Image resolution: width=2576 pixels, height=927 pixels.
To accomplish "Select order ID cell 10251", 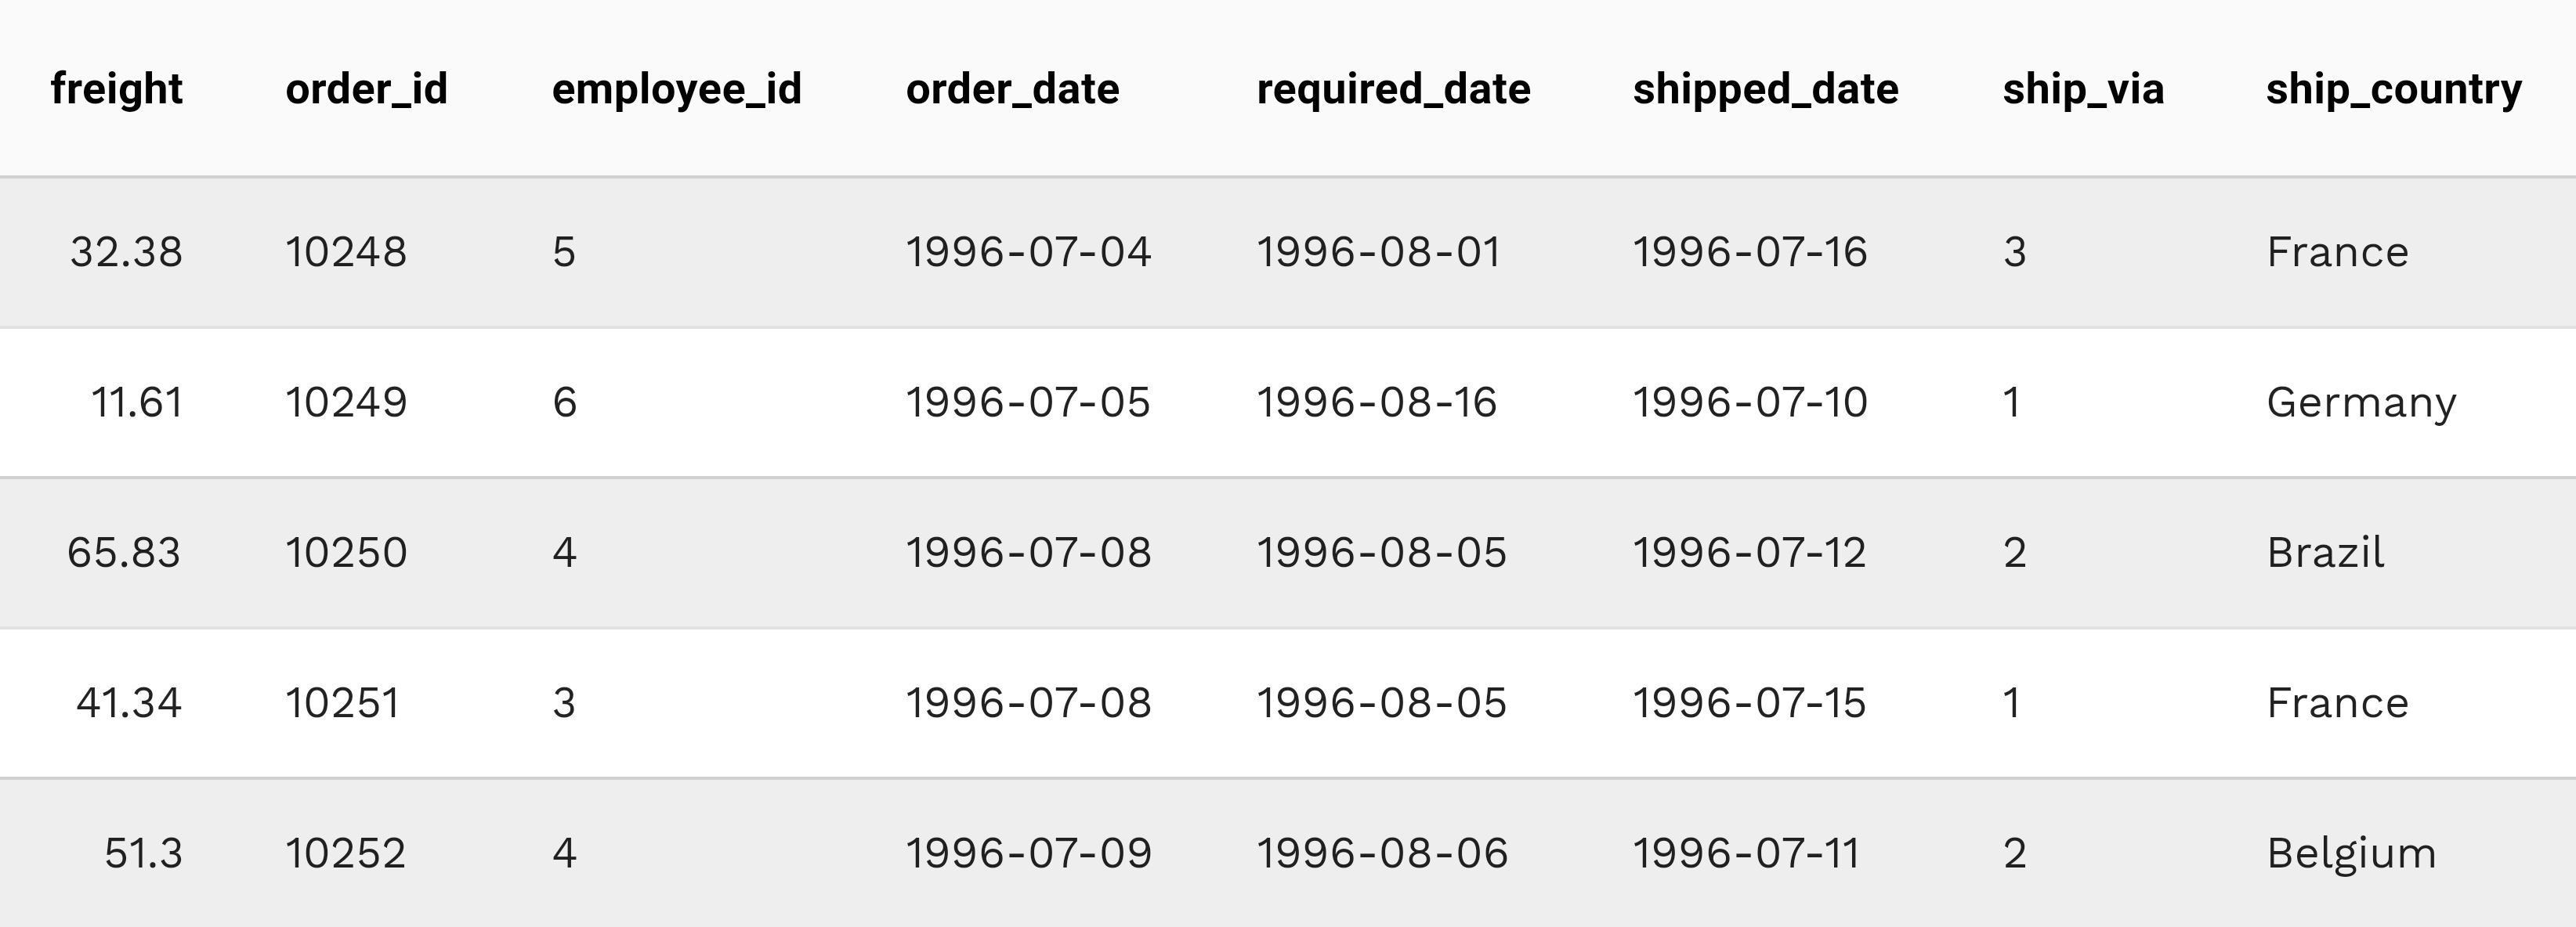I will [342, 703].
